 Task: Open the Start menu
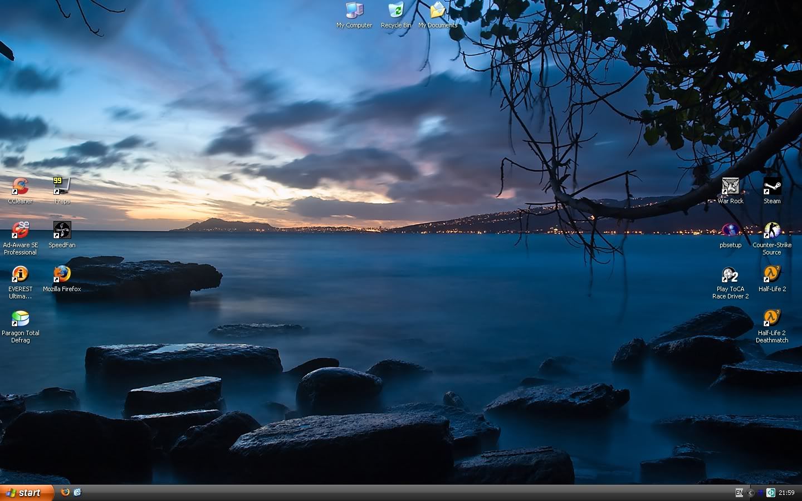(x=27, y=493)
